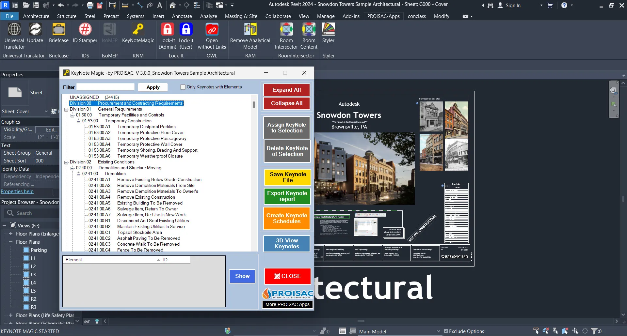Open KeyNoteMagic from ribbon
This screenshot has width=627, height=336.
(x=138, y=33)
